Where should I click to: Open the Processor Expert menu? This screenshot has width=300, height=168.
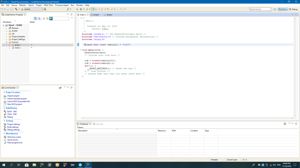(x=62, y=5)
